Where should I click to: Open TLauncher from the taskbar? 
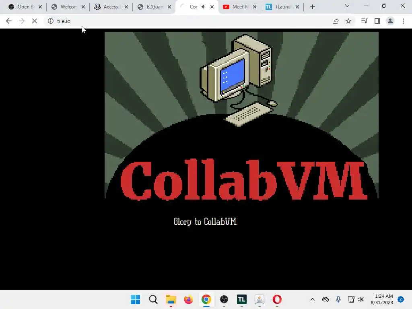pyautogui.click(x=241, y=299)
